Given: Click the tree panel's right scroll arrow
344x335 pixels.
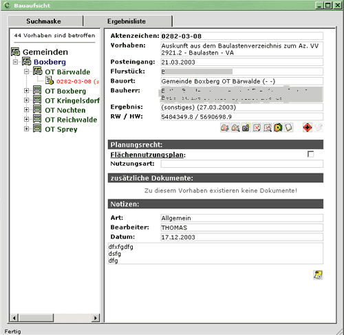Looking at the screenshot, I should [96, 318].
